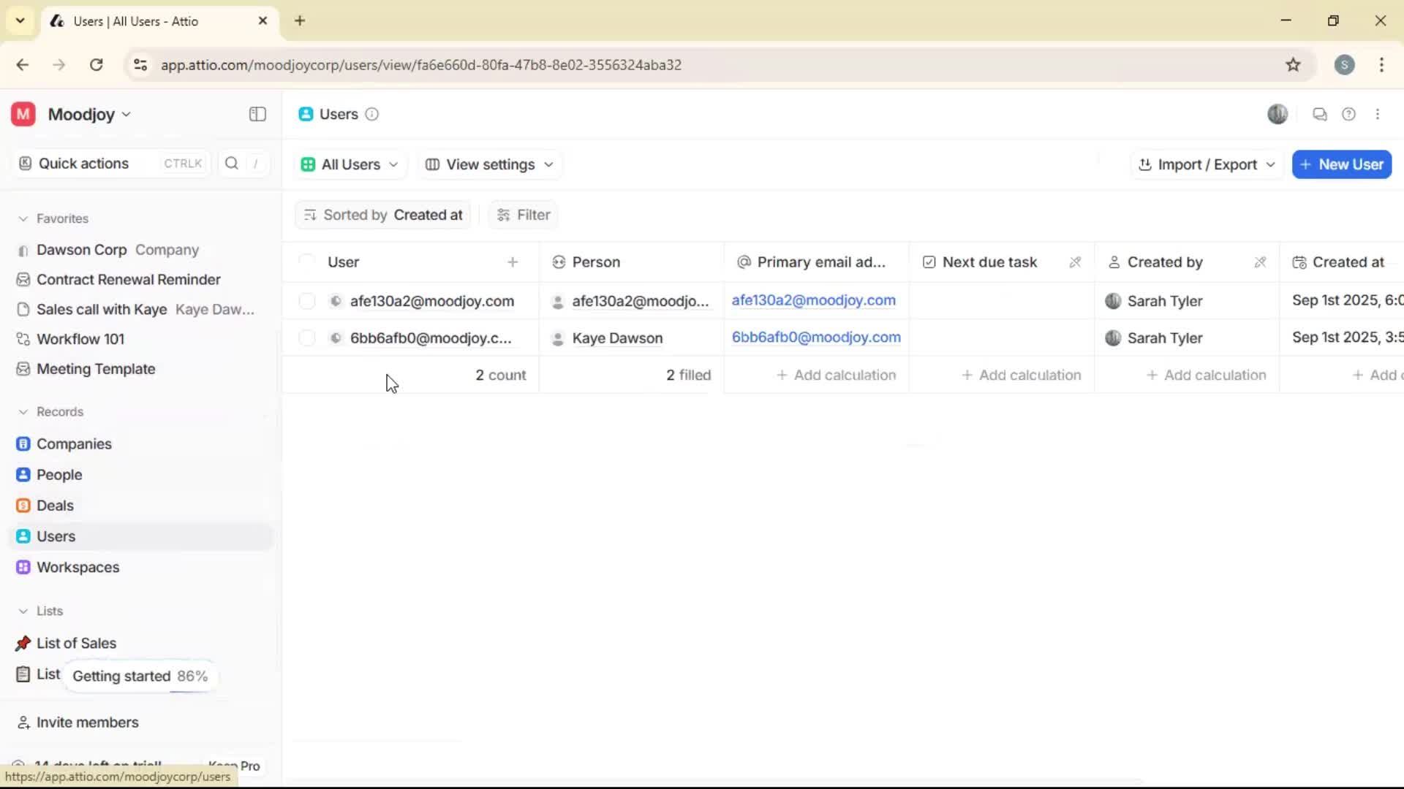Open the help menu via question mark icon

pos(1349,114)
